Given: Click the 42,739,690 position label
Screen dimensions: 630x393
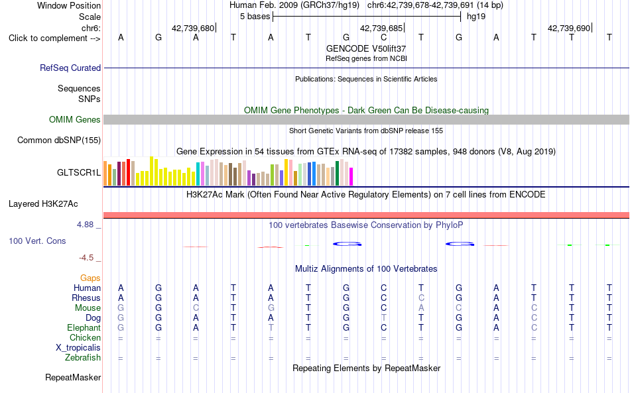Looking at the screenshot, I should (x=569, y=28).
